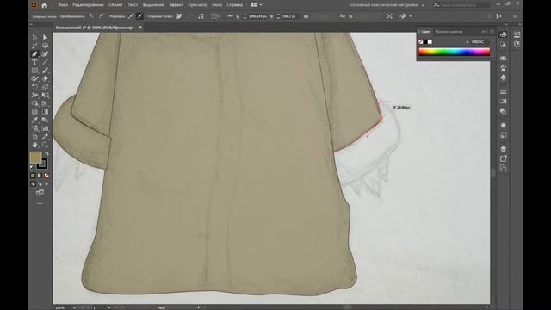This screenshot has width=551, height=310.
Task: Select the Hand tool
Action: pos(34,145)
